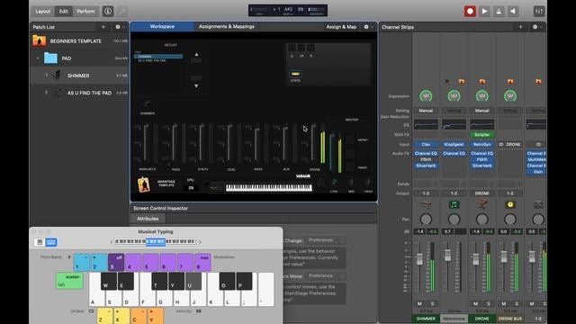Select the SHIMMER patch in Patch List
This screenshot has height=324, width=576.
click(79, 76)
